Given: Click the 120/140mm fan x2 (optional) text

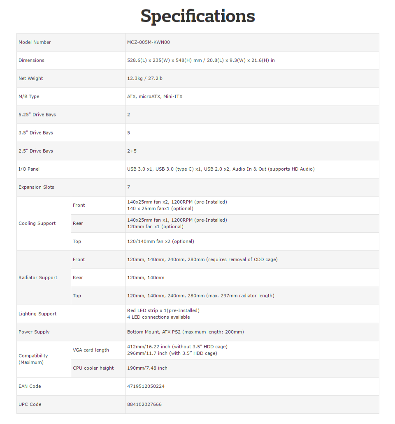Looking at the screenshot, I should coord(160,241).
